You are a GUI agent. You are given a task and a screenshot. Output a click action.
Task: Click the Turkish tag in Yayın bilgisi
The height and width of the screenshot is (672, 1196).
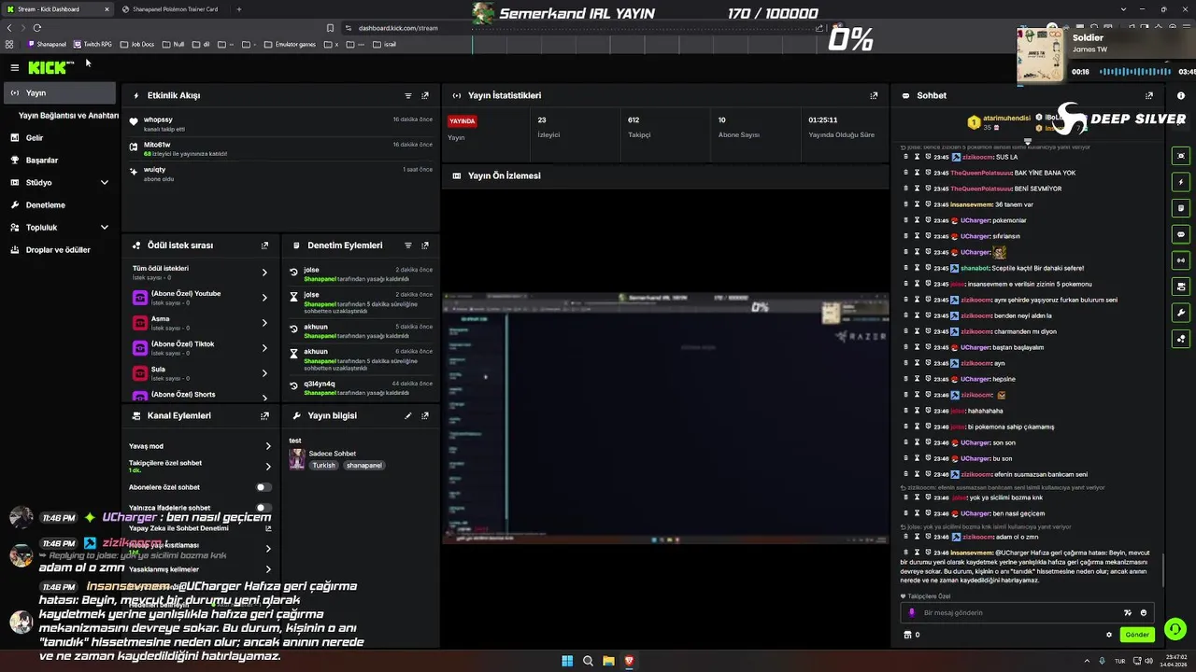pyautogui.click(x=323, y=465)
